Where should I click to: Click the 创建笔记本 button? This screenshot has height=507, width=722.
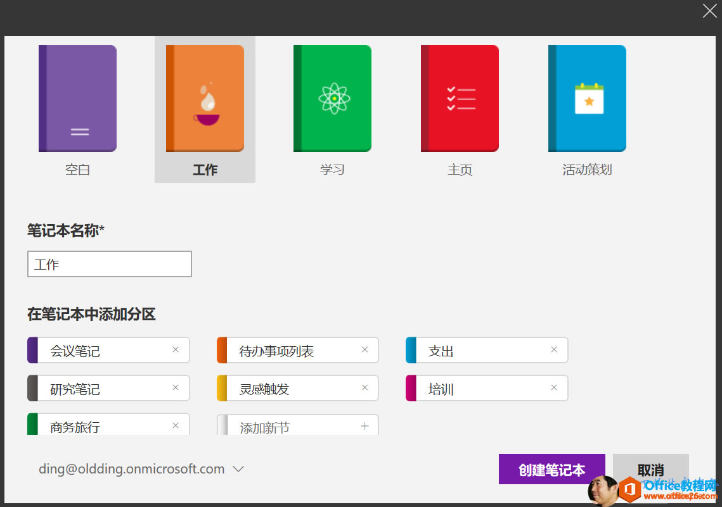click(x=551, y=469)
